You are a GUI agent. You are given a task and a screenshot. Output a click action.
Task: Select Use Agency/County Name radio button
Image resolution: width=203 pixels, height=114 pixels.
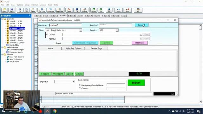(x=80, y=85)
